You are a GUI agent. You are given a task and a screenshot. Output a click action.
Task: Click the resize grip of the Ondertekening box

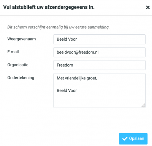click(143, 106)
